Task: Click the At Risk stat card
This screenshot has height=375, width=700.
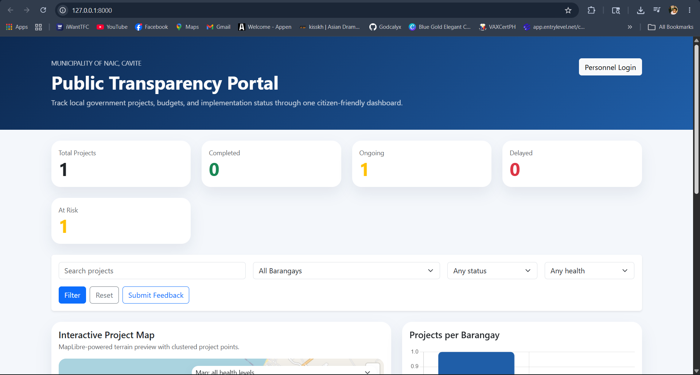Action: (x=121, y=221)
